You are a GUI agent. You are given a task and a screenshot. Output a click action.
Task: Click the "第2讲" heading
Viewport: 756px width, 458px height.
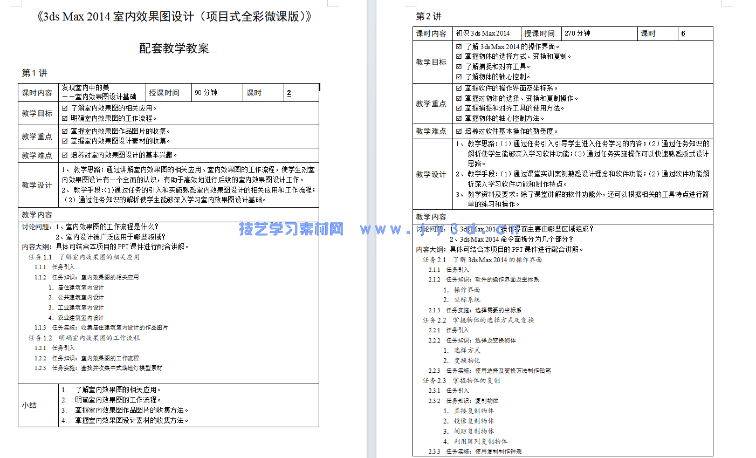pyautogui.click(x=428, y=17)
